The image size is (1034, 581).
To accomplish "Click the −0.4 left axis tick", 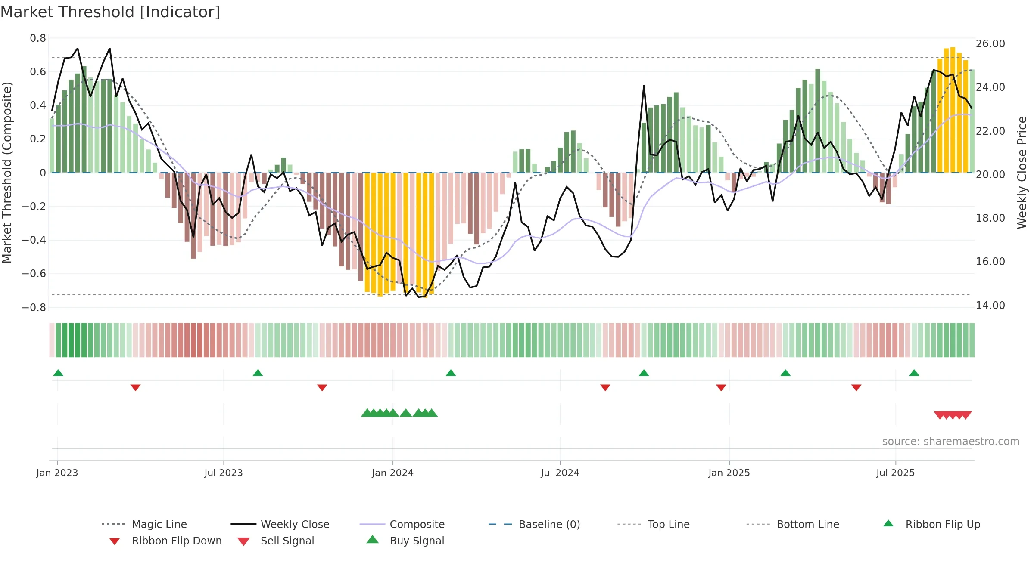I will 34,240.
